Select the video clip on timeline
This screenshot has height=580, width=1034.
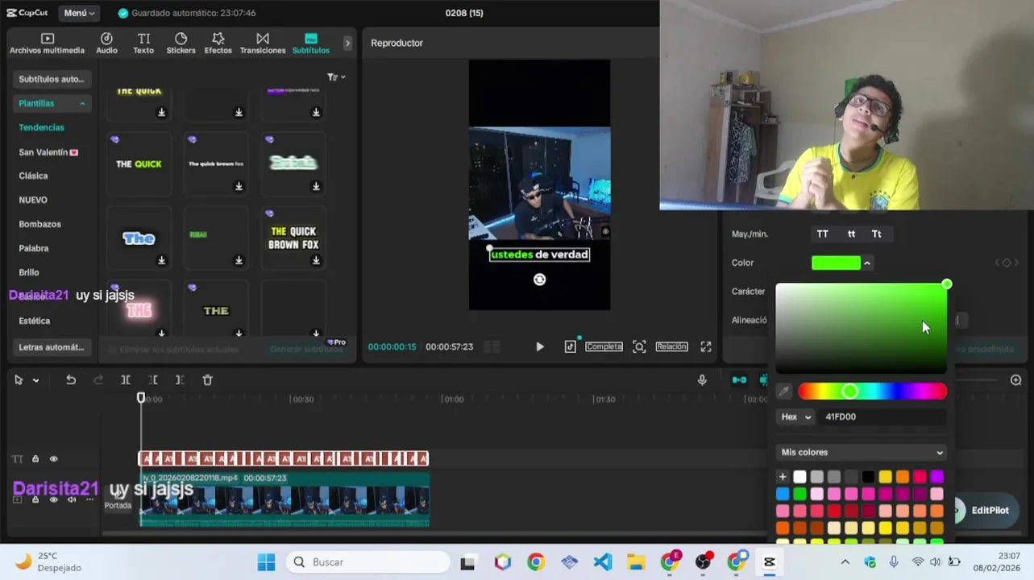pos(284,499)
